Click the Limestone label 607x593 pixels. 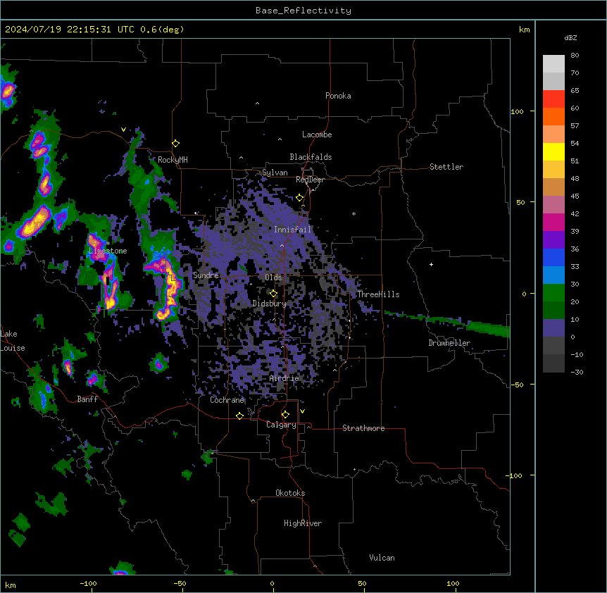click(x=108, y=251)
